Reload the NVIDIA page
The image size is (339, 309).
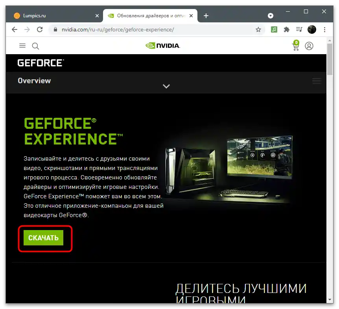[x=40, y=29]
